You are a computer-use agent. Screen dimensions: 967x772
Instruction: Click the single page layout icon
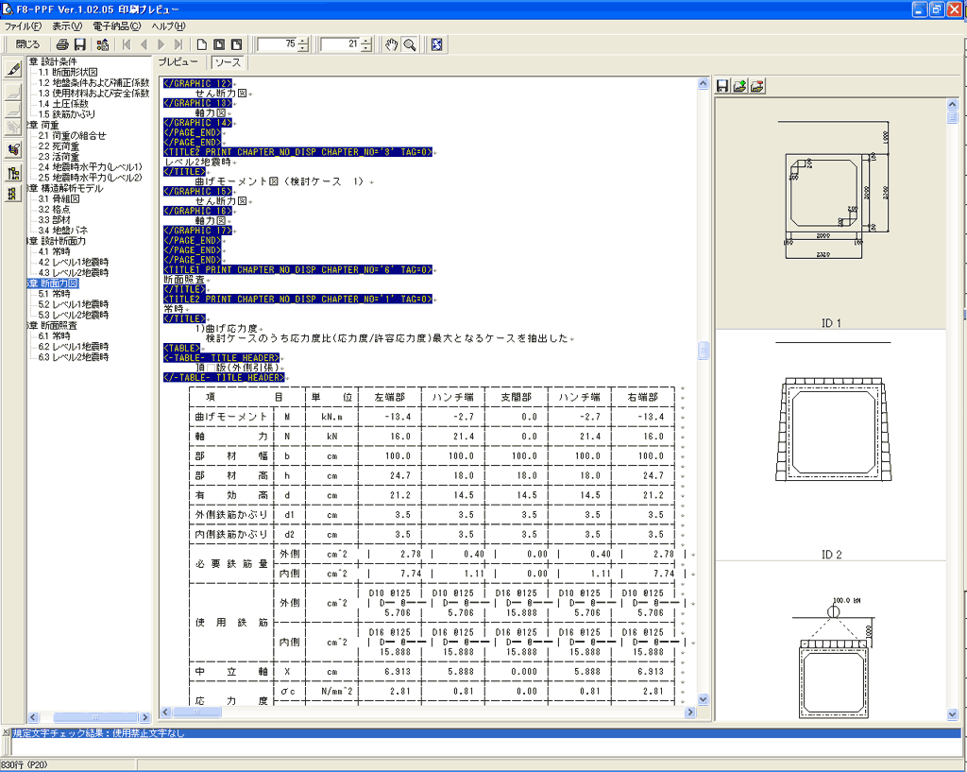(201, 44)
